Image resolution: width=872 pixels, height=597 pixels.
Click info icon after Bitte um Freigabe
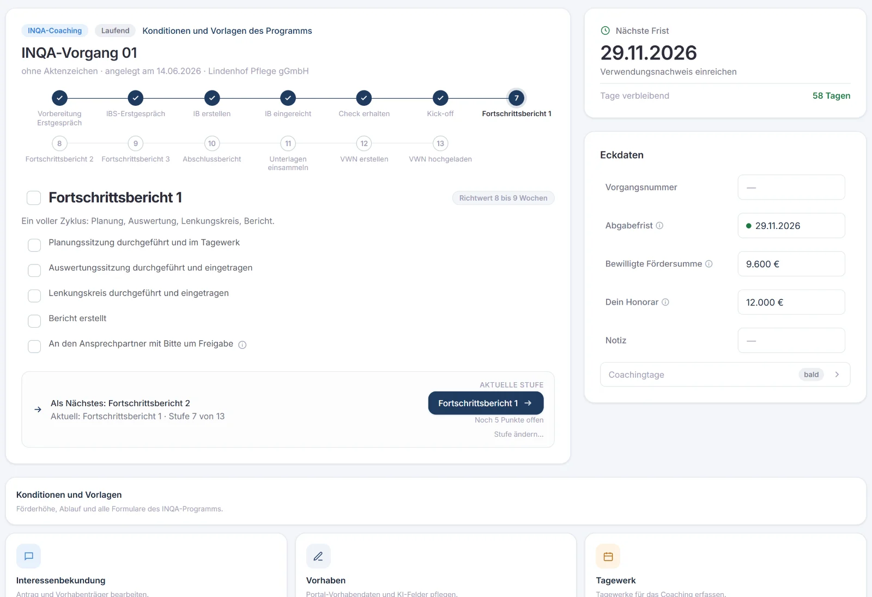[243, 345]
